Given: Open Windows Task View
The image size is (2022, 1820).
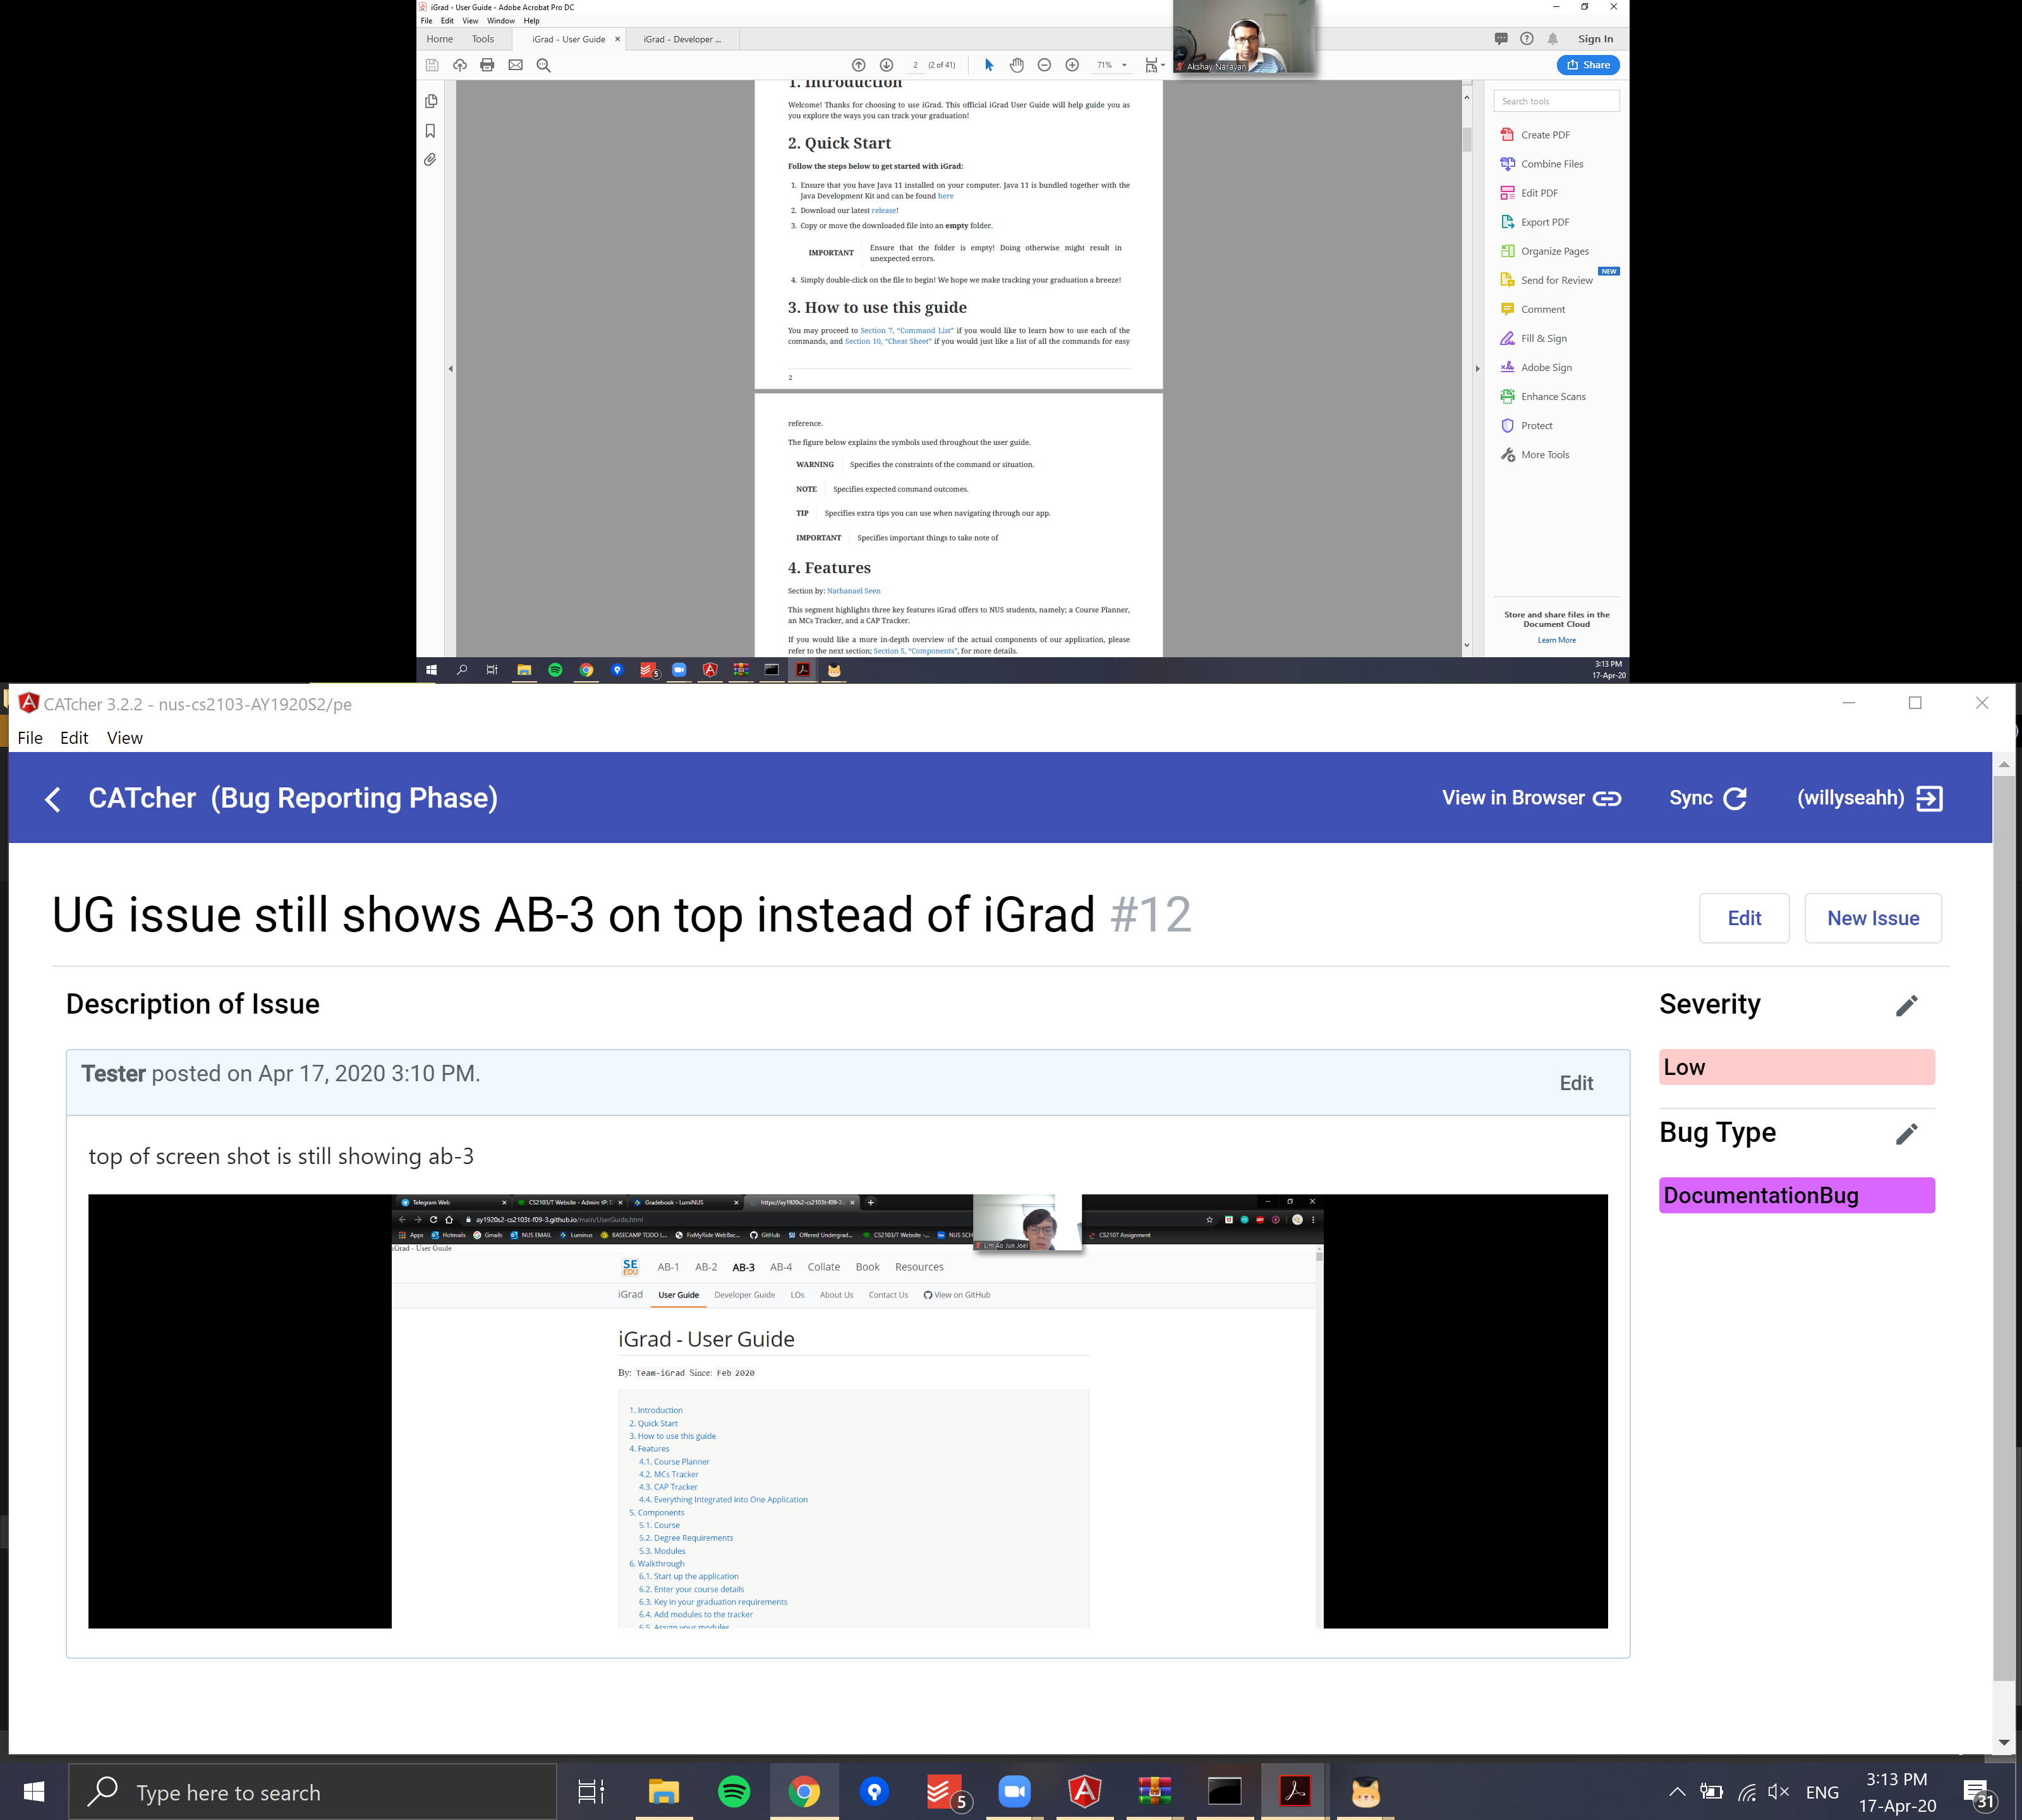Looking at the screenshot, I should (591, 1792).
